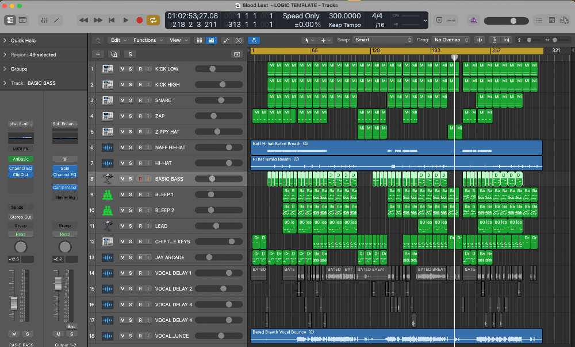
Task: Start playback with the Play button
Action: pos(125,20)
